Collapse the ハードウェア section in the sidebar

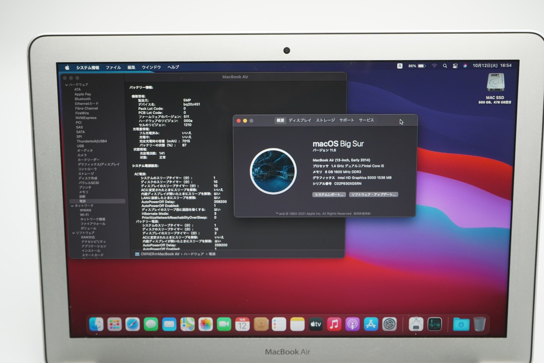(x=66, y=85)
